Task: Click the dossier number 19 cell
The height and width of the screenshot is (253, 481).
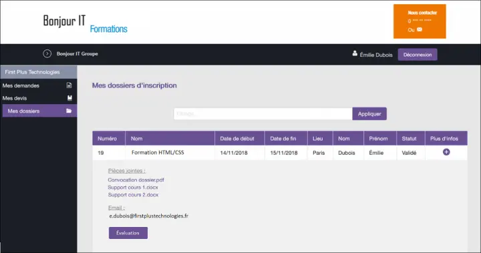Action: tap(109, 153)
